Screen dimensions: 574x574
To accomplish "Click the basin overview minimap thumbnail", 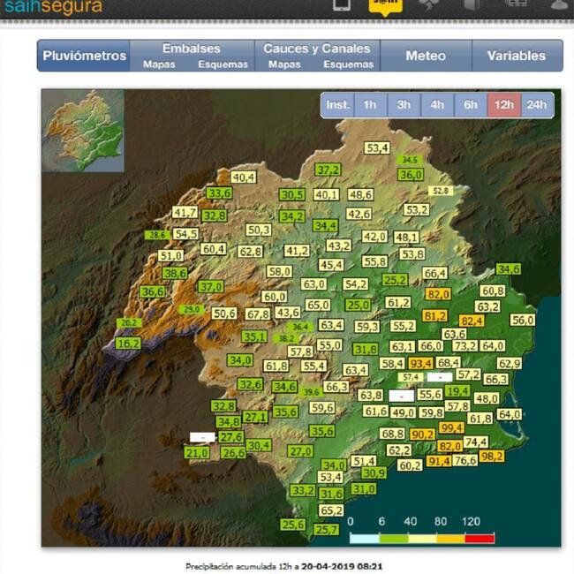I will 83,131.
